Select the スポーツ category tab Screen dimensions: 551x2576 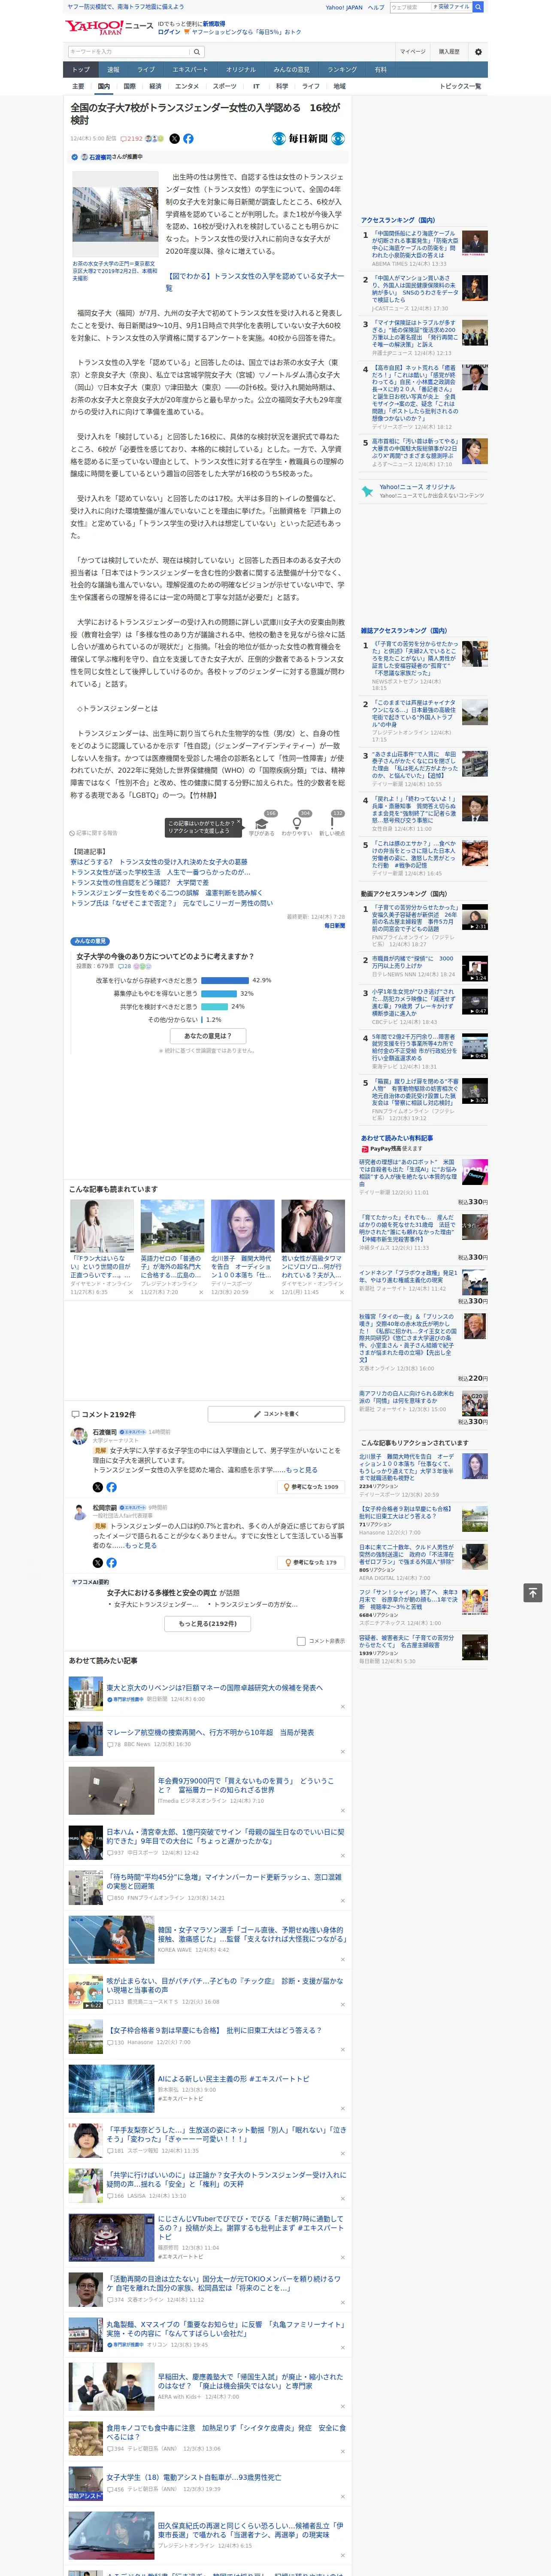click(x=225, y=86)
